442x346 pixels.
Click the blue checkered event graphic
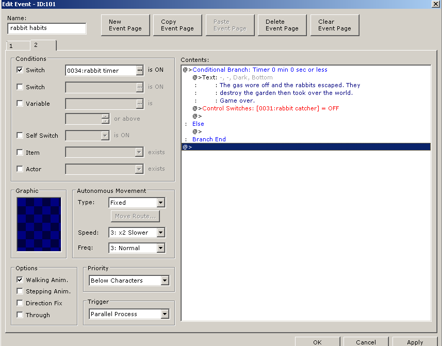39,224
